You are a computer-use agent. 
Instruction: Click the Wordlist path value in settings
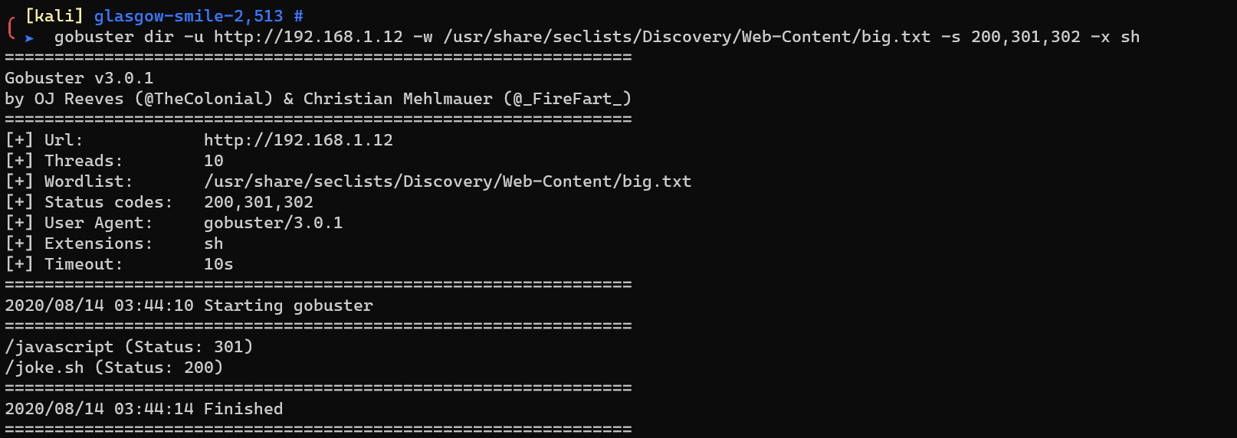click(x=448, y=181)
